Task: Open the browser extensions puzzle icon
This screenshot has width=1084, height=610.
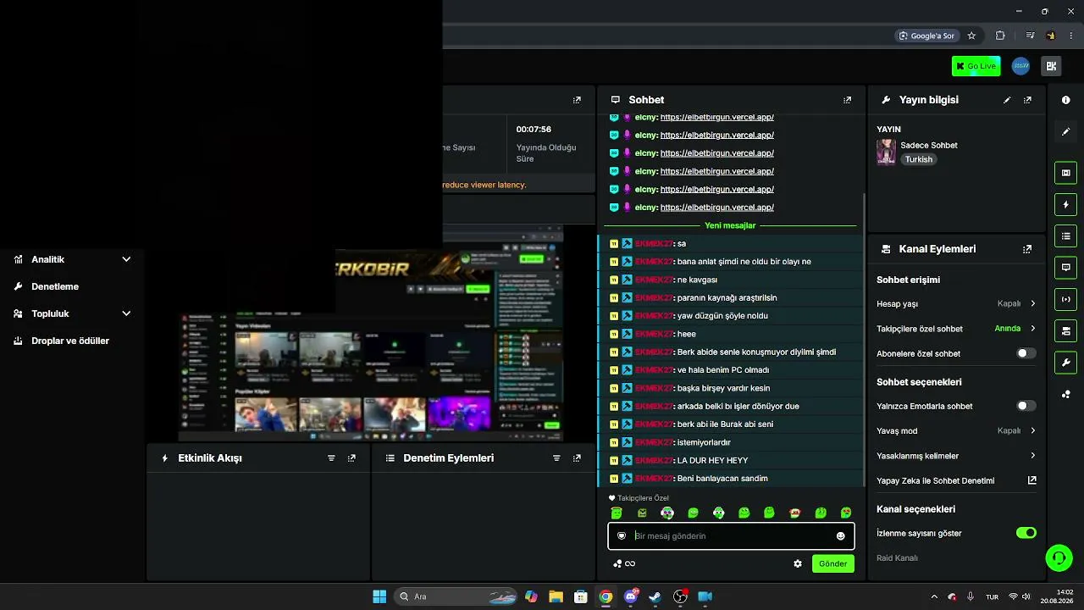Action: pyautogui.click(x=1000, y=36)
